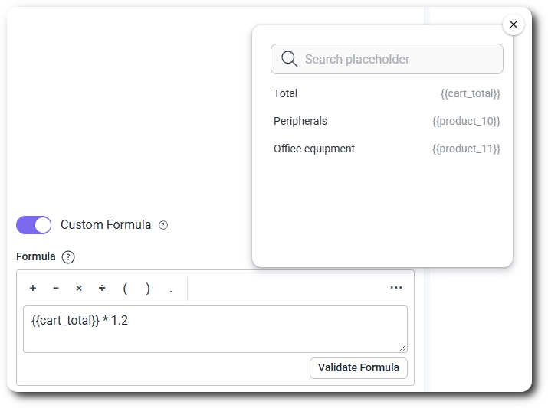Insert a closing parenthesis
548x408 pixels.
coord(148,289)
